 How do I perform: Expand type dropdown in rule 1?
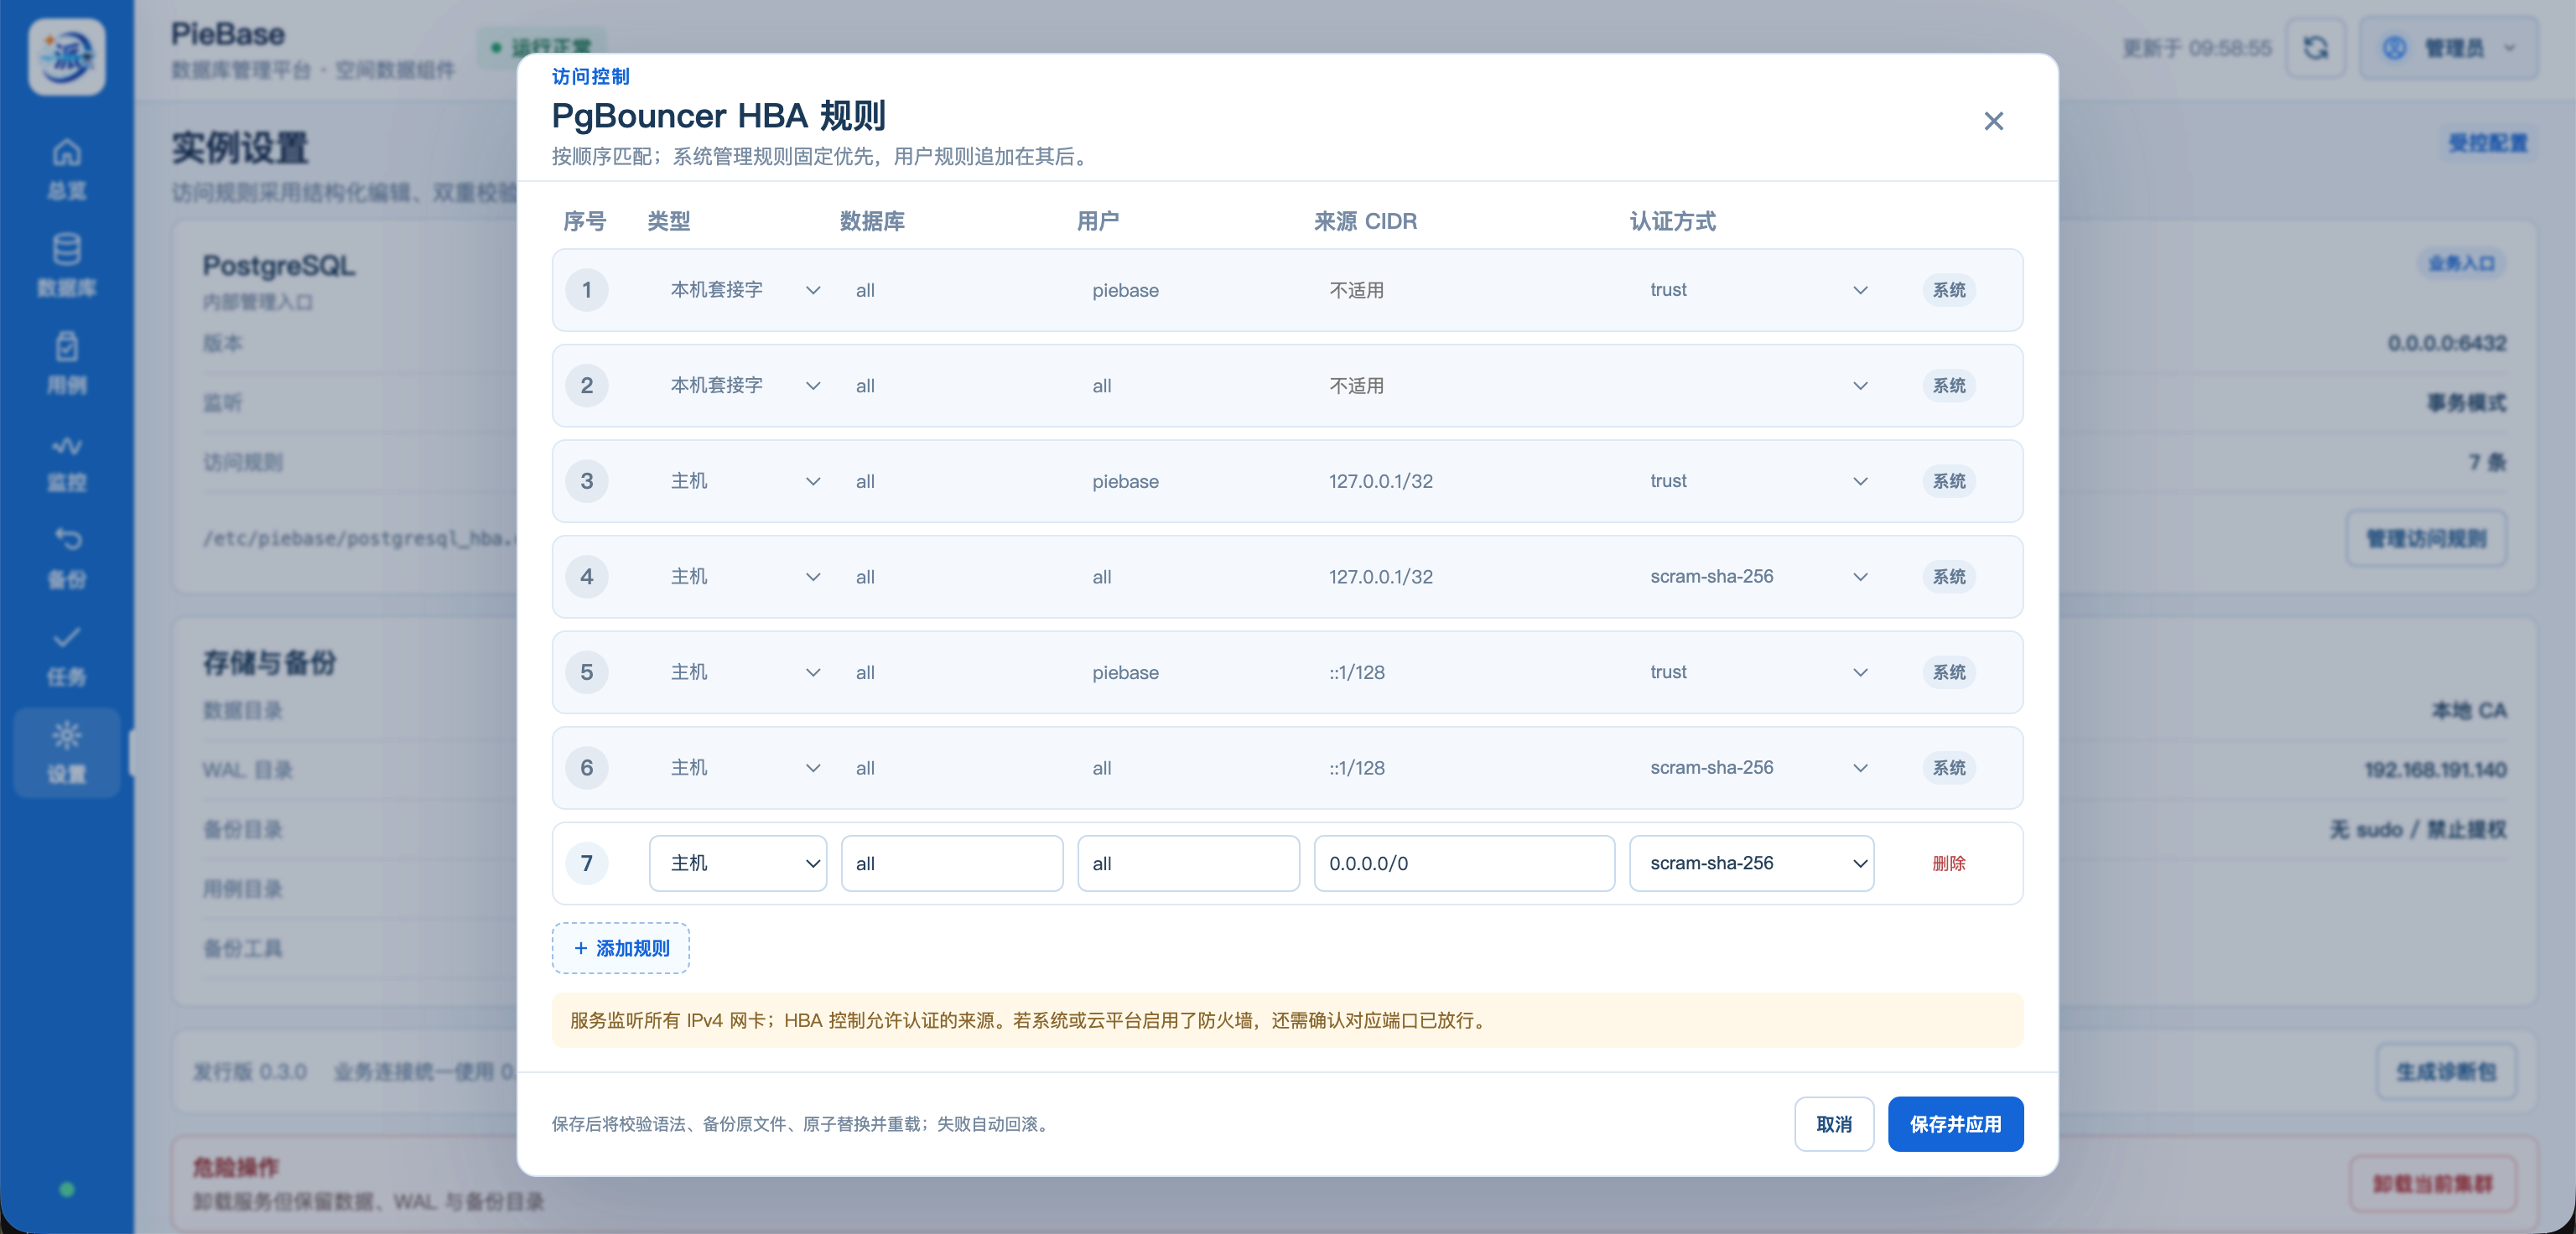(738, 290)
